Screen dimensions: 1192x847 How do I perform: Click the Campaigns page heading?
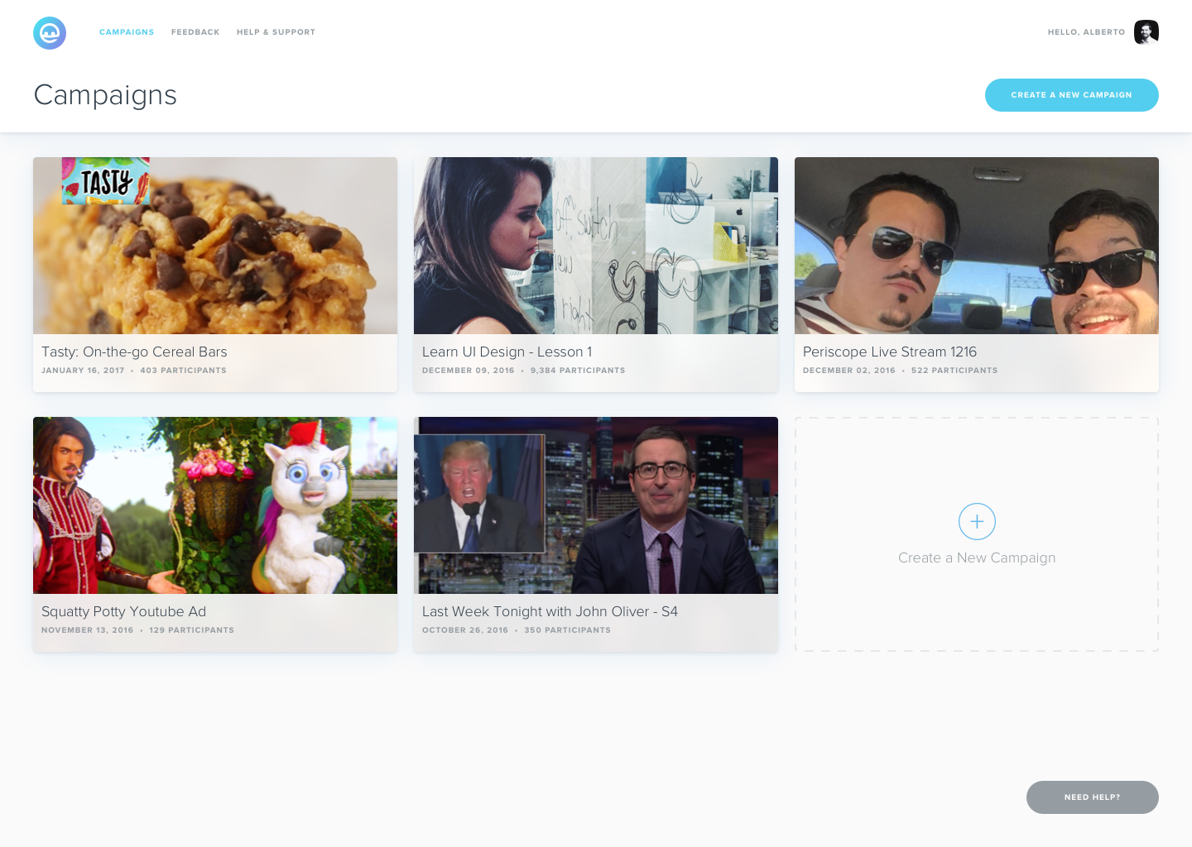tap(105, 95)
